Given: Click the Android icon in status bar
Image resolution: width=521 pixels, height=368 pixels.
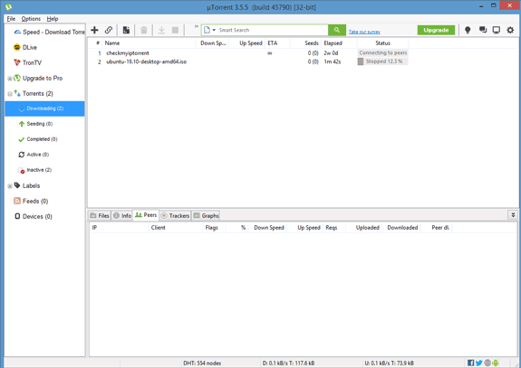Looking at the screenshot, I should (x=496, y=363).
